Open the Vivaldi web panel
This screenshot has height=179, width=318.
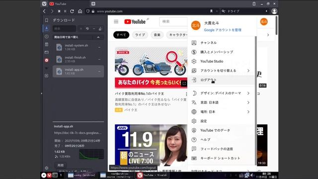coord(46,60)
